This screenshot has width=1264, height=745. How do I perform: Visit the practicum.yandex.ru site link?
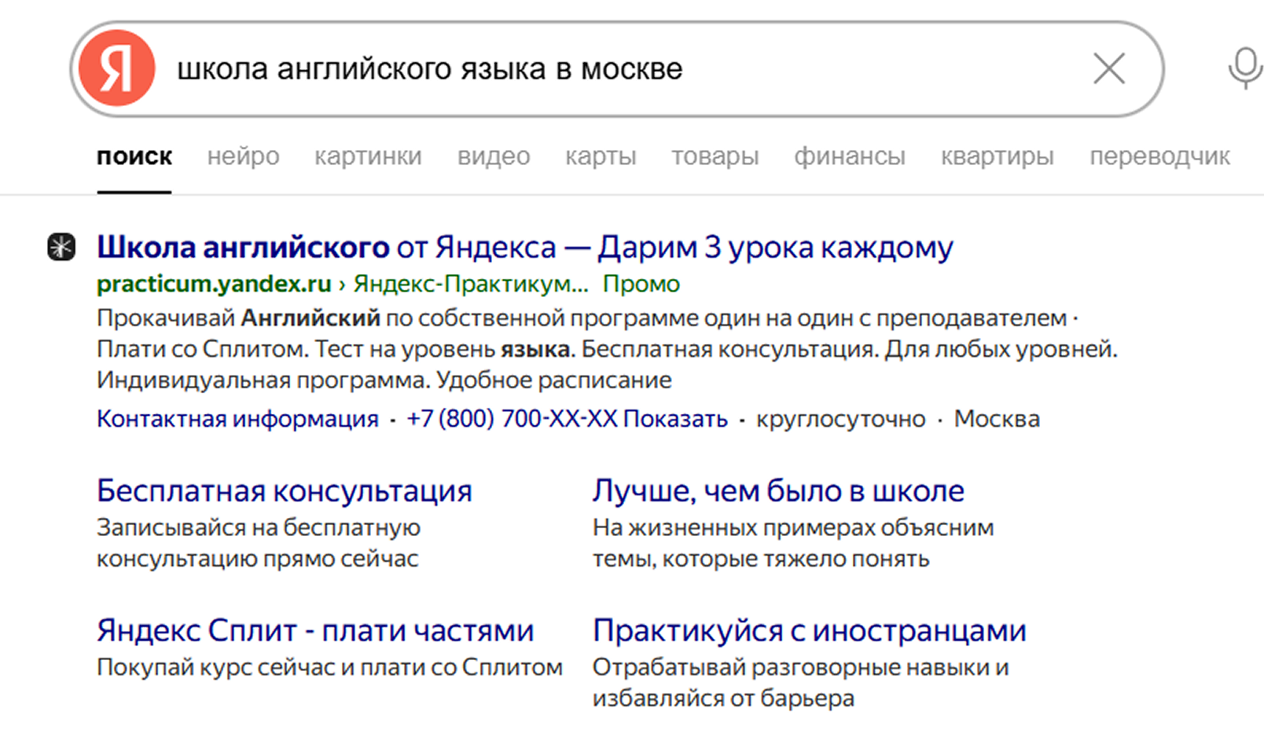coord(213,284)
